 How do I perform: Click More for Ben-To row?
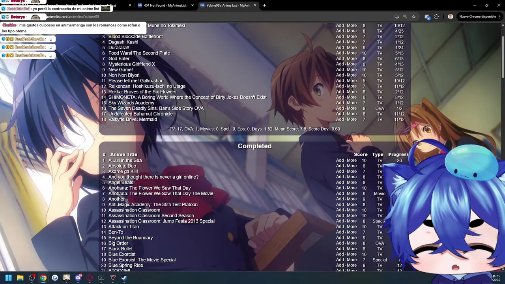[352, 232]
